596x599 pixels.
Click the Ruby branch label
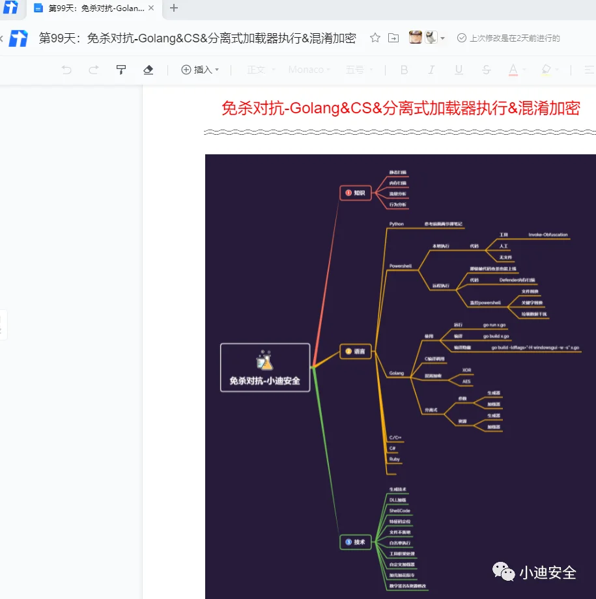[x=394, y=459]
